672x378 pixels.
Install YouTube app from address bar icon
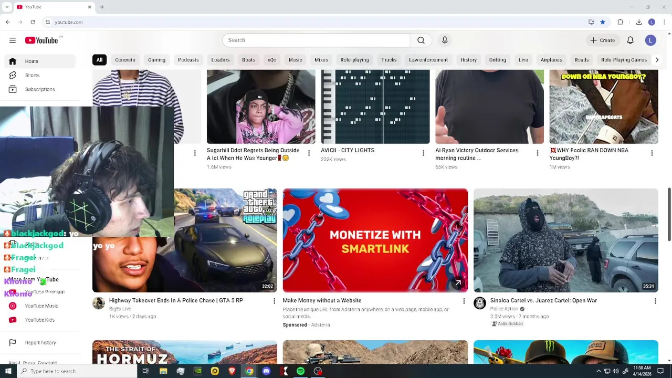pos(591,22)
